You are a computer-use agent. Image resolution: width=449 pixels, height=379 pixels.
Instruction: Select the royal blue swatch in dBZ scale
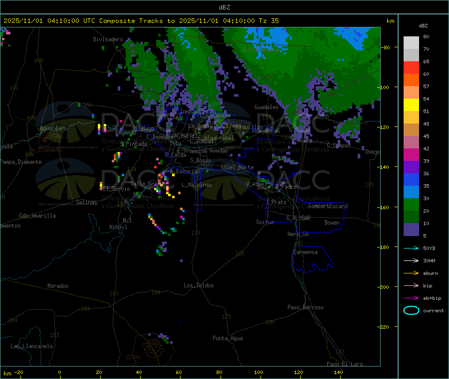tap(411, 179)
